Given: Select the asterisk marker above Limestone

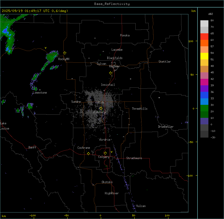Looking at the screenshot, I should pos(40,90).
